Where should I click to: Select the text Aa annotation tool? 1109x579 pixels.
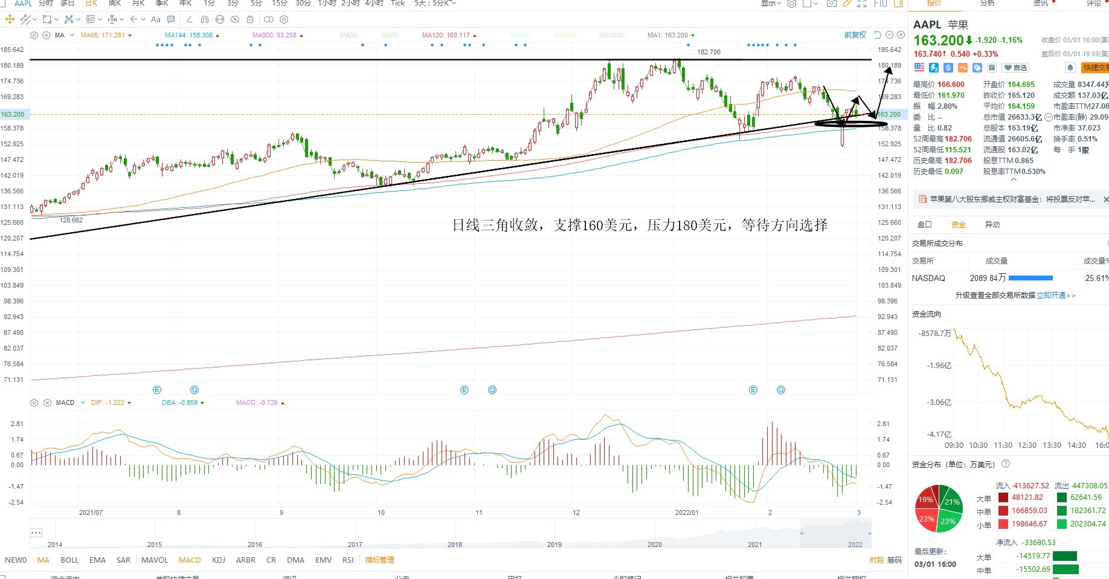click(155, 19)
